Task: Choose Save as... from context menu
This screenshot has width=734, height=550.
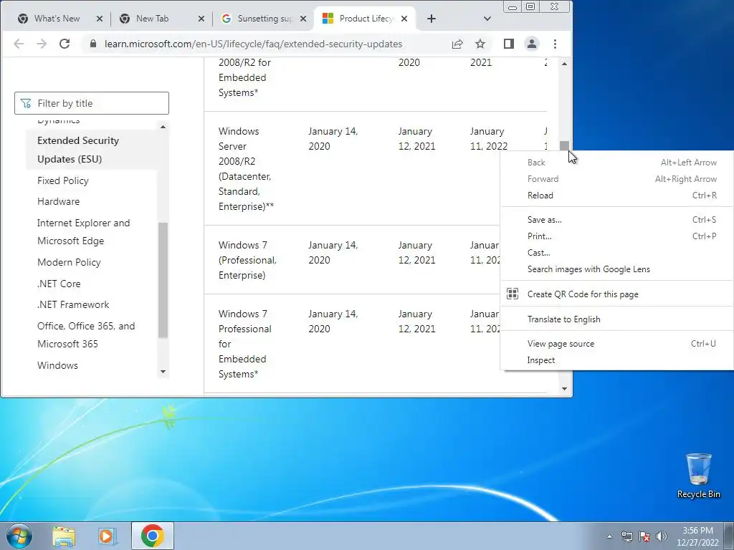Action: coord(617,220)
